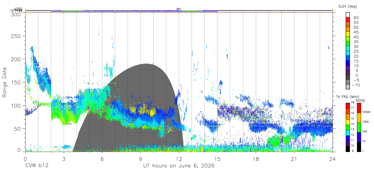374x172 pixels.
Task: Click the '991' CPID value above the plot
Action: coord(179,9)
